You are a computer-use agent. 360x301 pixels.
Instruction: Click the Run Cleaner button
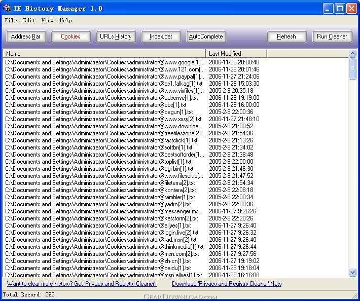pos(332,36)
